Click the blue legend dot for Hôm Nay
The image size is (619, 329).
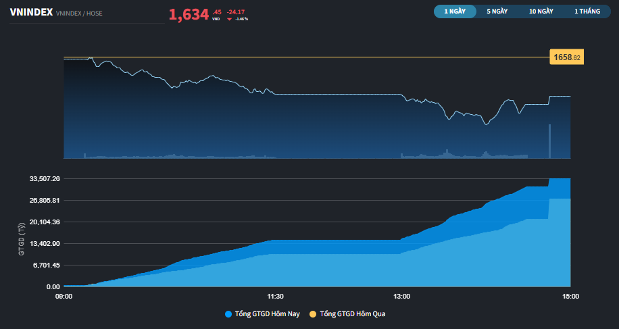click(228, 314)
